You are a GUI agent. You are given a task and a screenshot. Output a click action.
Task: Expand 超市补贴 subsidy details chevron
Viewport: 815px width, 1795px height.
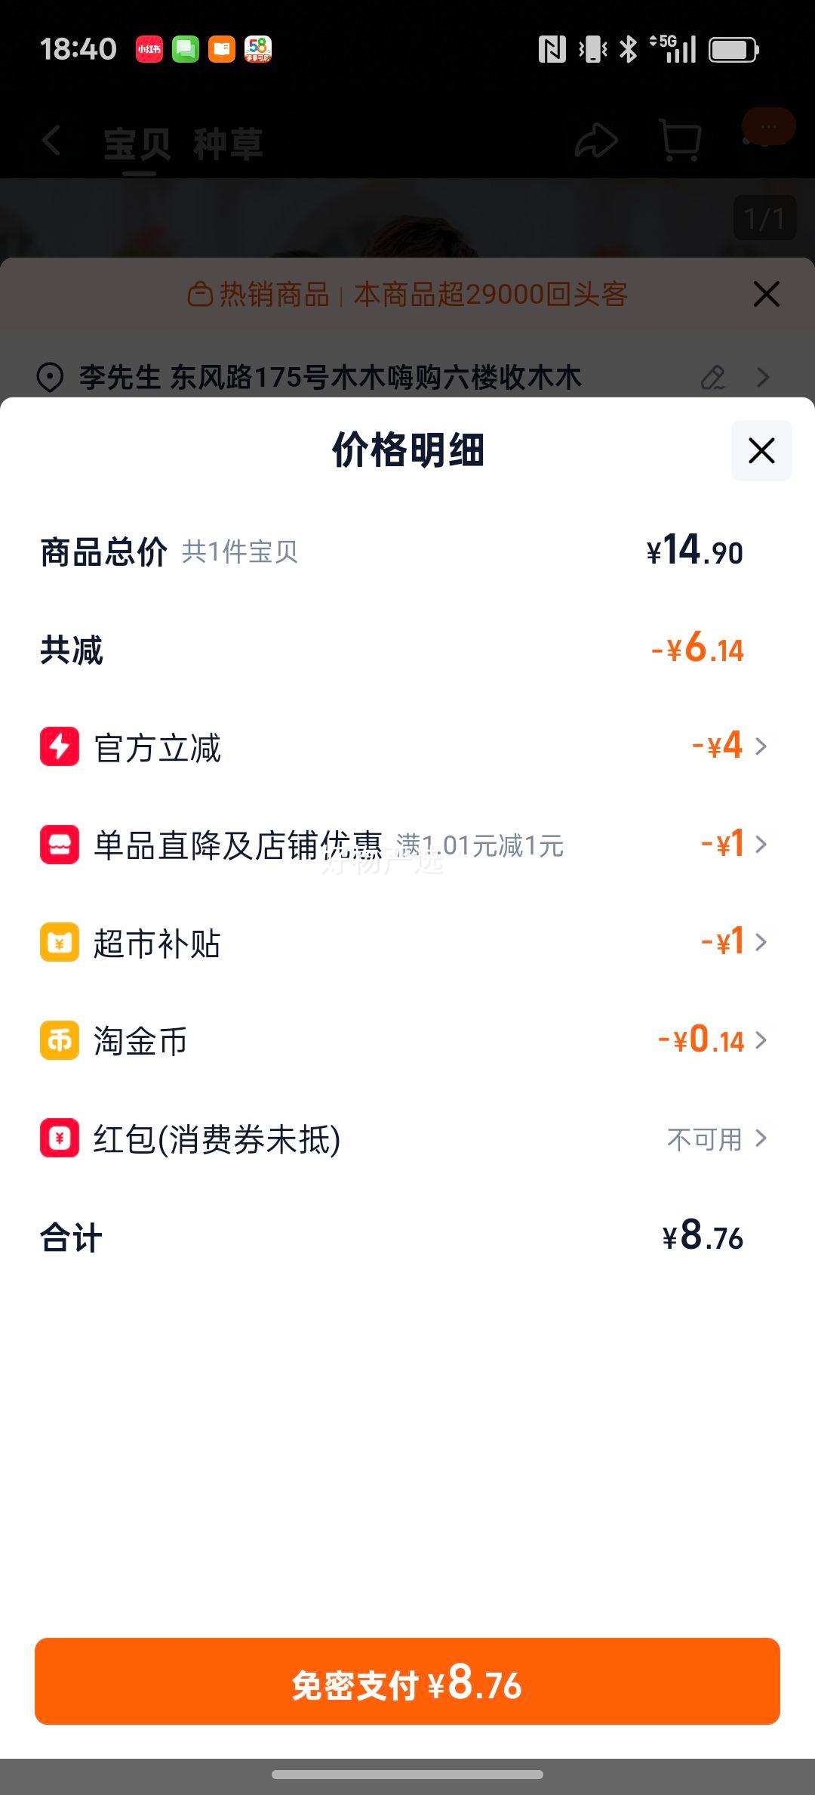click(x=761, y=942)
